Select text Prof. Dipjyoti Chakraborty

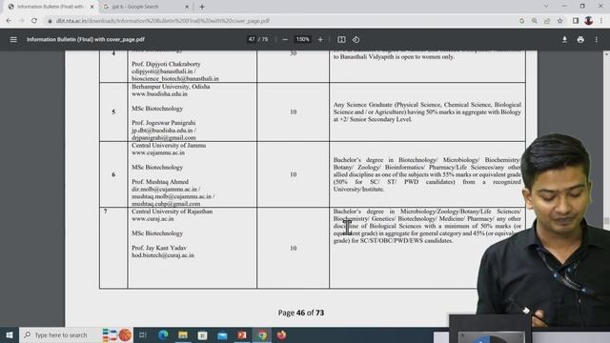tap(166, 64)
